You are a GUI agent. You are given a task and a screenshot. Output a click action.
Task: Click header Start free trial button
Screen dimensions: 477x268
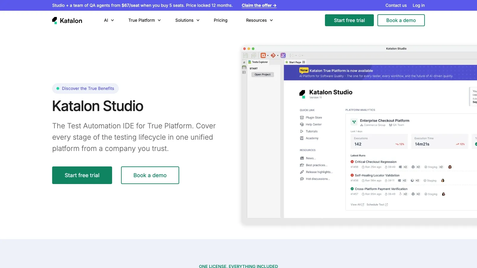pyautogui.click(x=349, y=20)
